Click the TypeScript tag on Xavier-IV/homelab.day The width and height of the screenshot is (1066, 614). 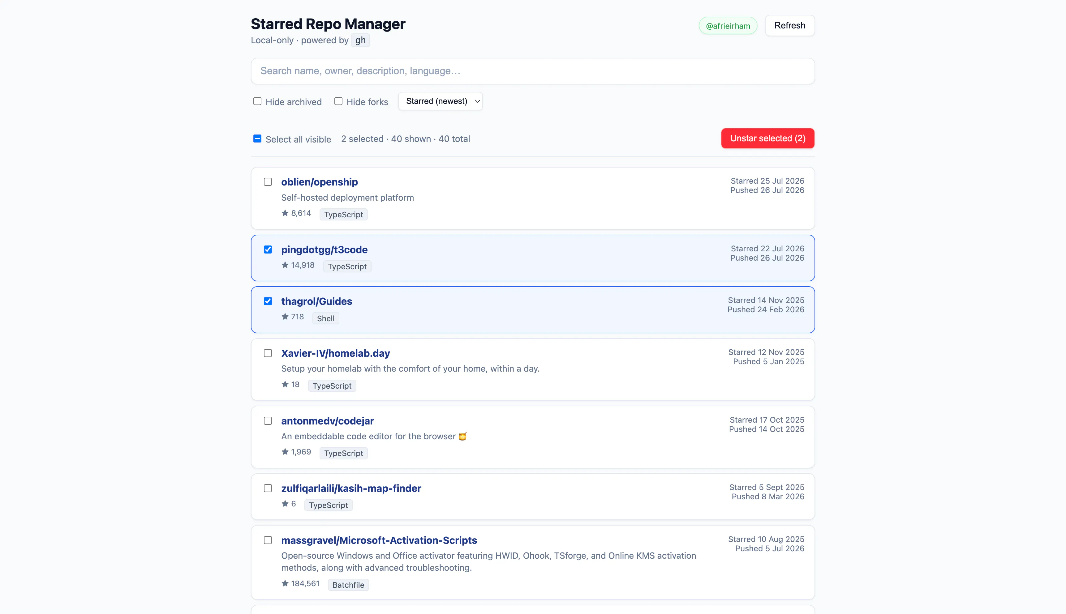332,386
